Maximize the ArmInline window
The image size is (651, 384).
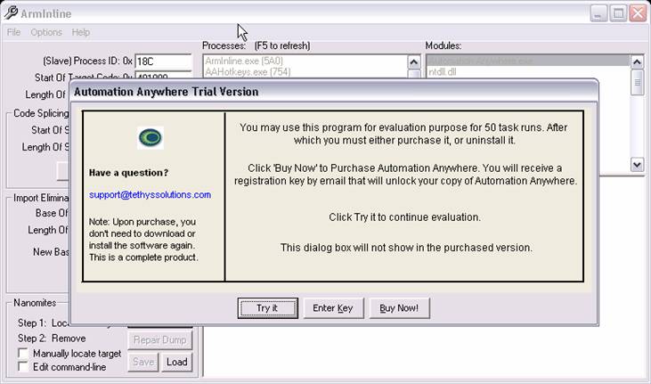pos(618,13)
